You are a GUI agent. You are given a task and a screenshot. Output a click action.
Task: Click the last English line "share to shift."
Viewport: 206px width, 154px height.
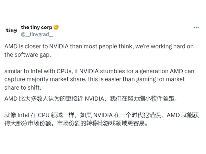[23, 88]
